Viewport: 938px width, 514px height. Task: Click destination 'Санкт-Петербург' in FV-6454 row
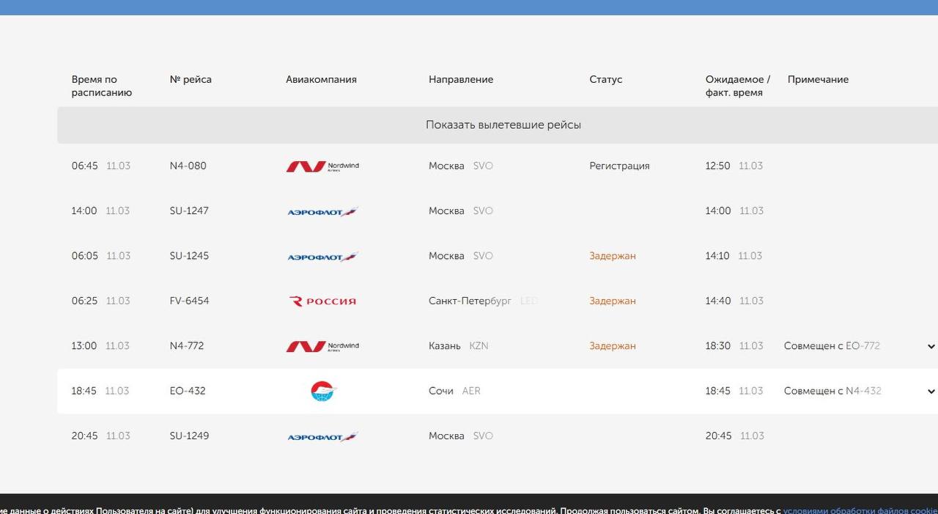click(470, 301)
